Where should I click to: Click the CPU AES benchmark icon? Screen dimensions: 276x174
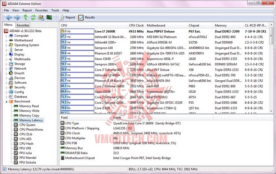pyautogui.click(x=16, y=139)
